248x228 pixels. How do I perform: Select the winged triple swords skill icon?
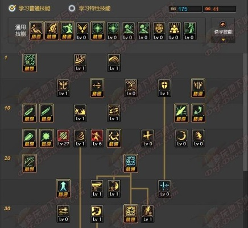coord(198,88)
